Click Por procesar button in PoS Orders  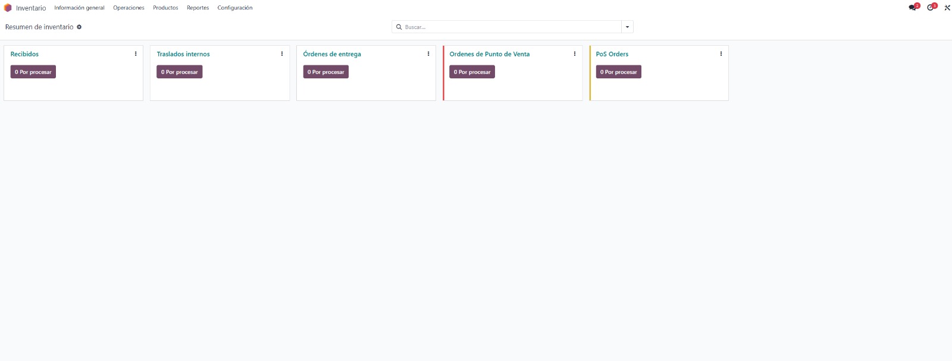[x=618, y=72]
